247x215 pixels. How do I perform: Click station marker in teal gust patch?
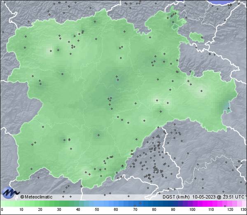[x=229, y=108]
